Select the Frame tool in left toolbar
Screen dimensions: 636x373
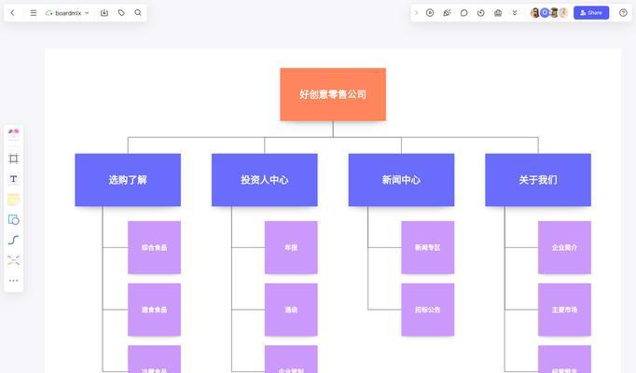pos(13,159)
